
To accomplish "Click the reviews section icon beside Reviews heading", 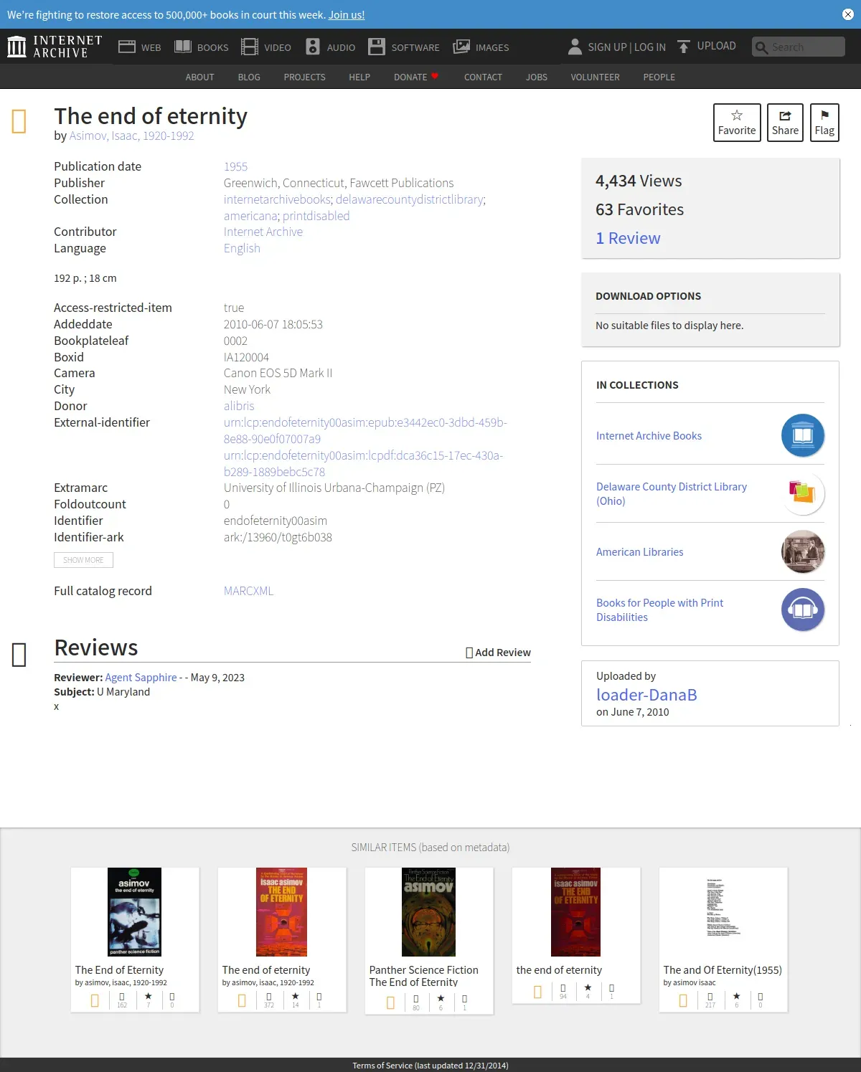I will pyautogui.click(x=19, y=654).
